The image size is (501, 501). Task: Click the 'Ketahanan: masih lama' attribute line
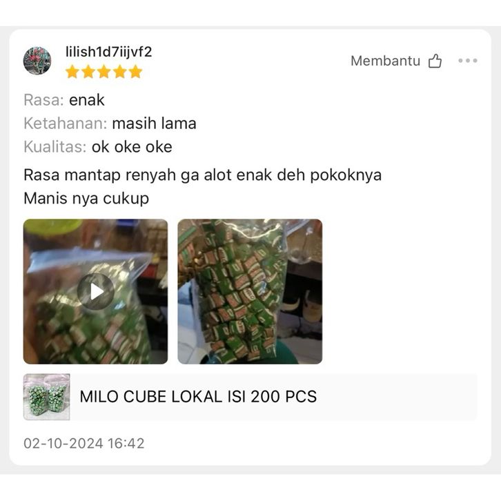click(x=110, y=124)
